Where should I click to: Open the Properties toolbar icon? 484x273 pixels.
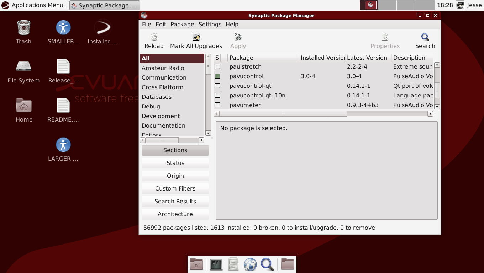(x=385, y=37)
